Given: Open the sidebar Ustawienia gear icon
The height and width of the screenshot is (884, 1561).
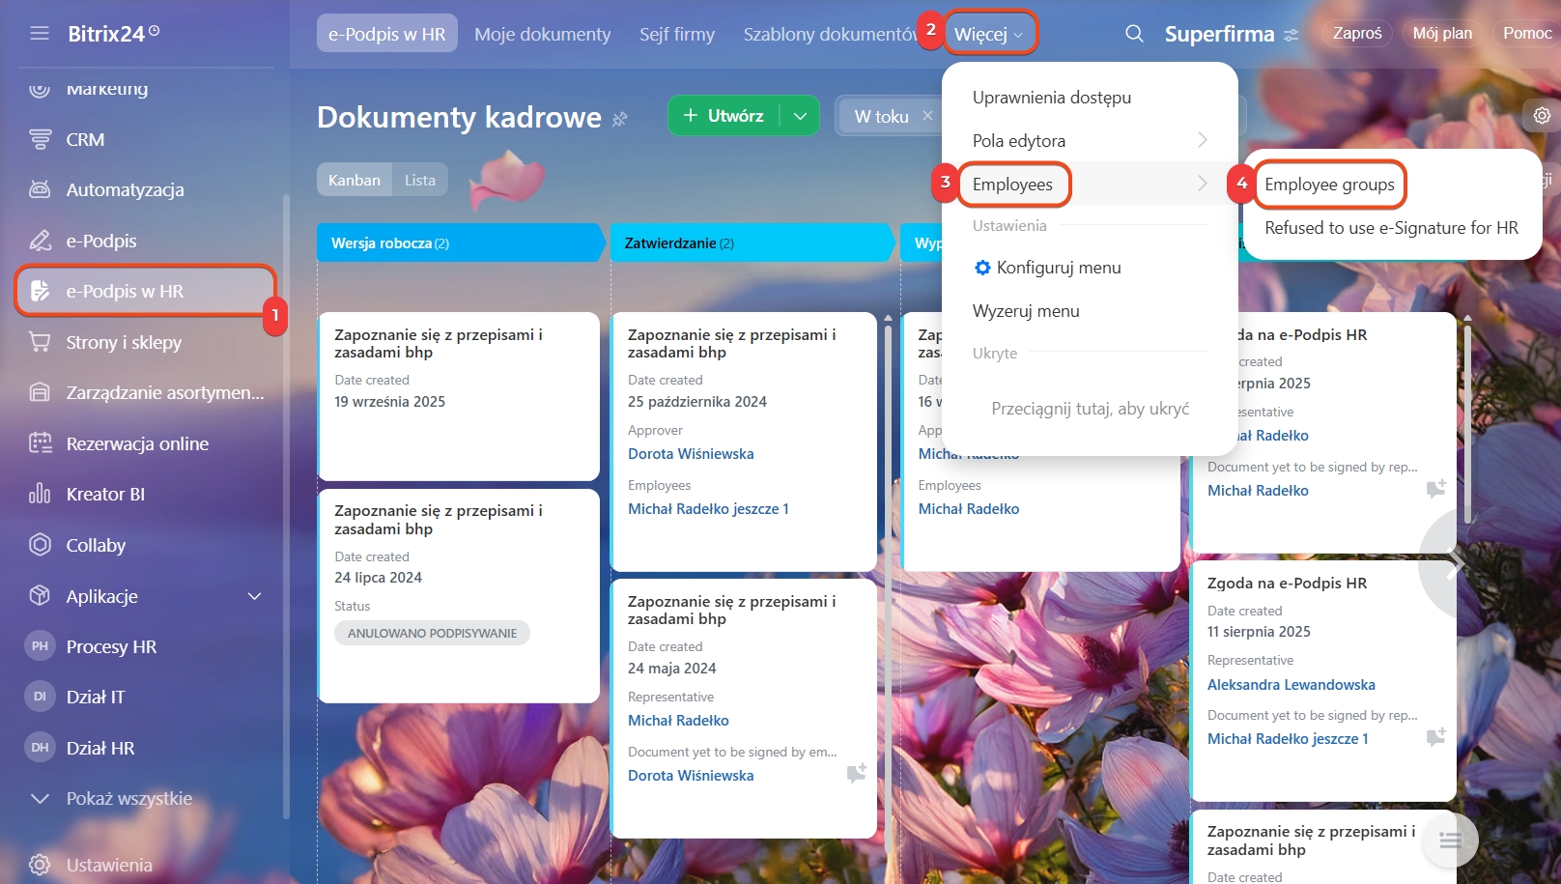Looking at the screenshot, I should (40, 865).
